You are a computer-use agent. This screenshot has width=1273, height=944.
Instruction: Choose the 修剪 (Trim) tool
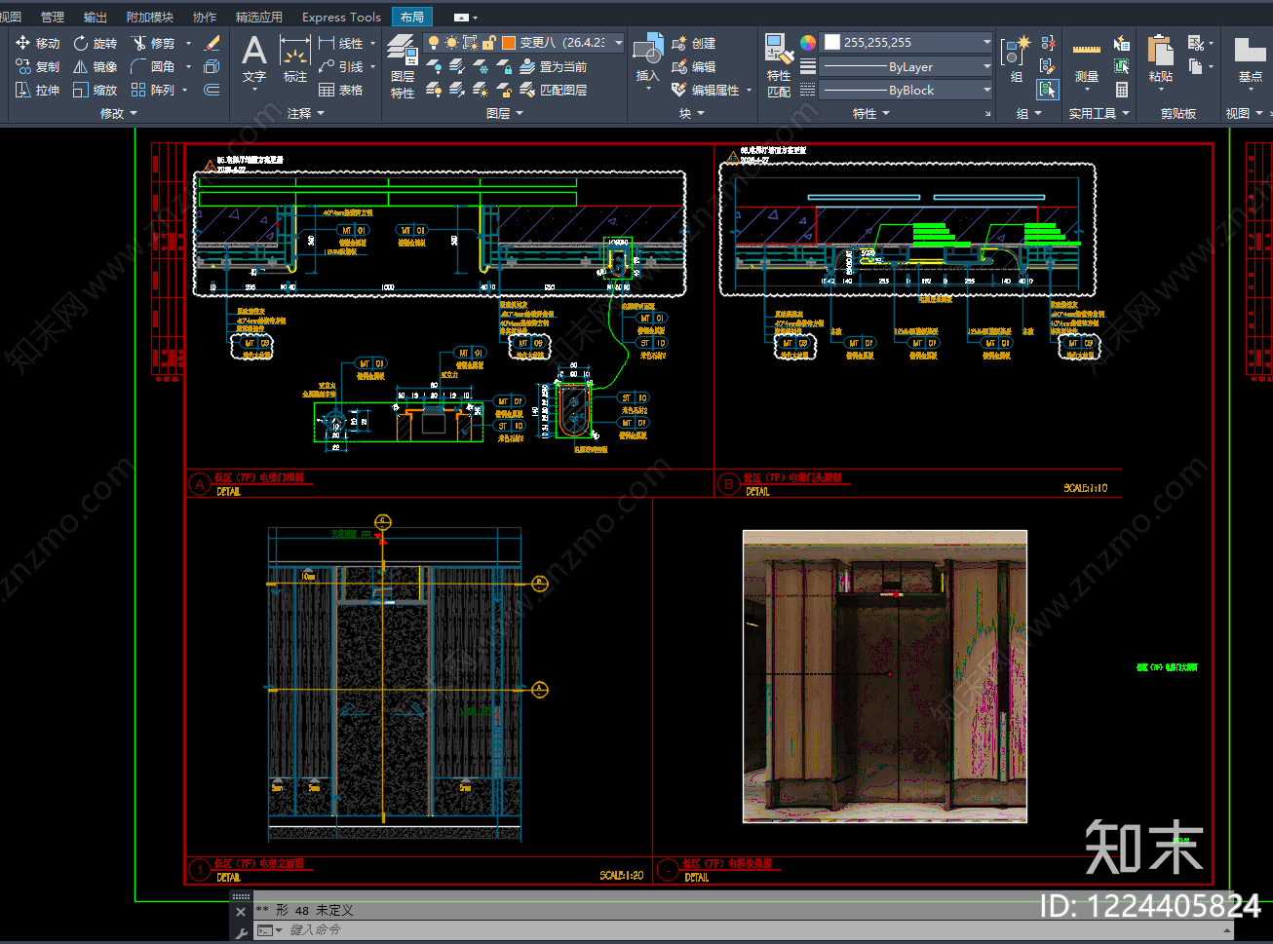pos(153,43)
